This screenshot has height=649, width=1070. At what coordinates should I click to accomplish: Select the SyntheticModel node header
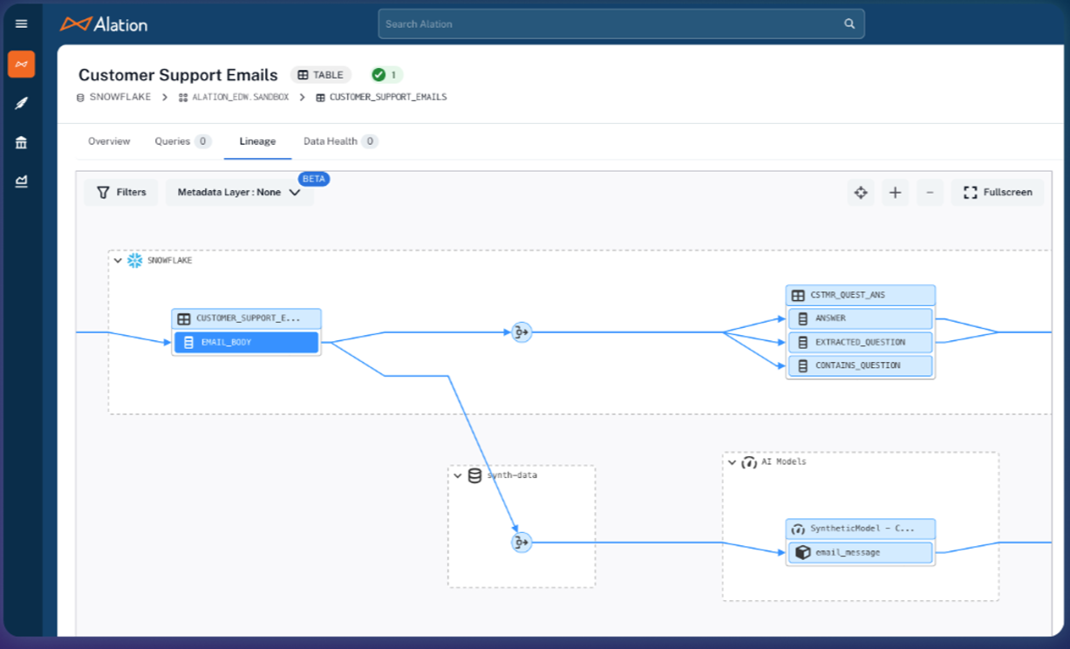click(861, 529)
